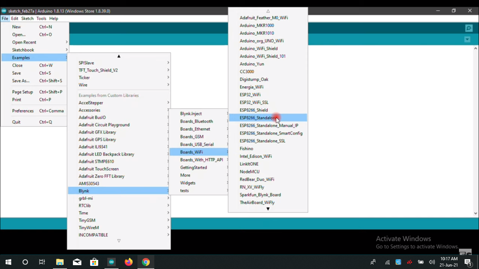This screenshot has width=479, height=269.
Task: Click the Arduino IDE icon on the taskbar
Action: 112,262
